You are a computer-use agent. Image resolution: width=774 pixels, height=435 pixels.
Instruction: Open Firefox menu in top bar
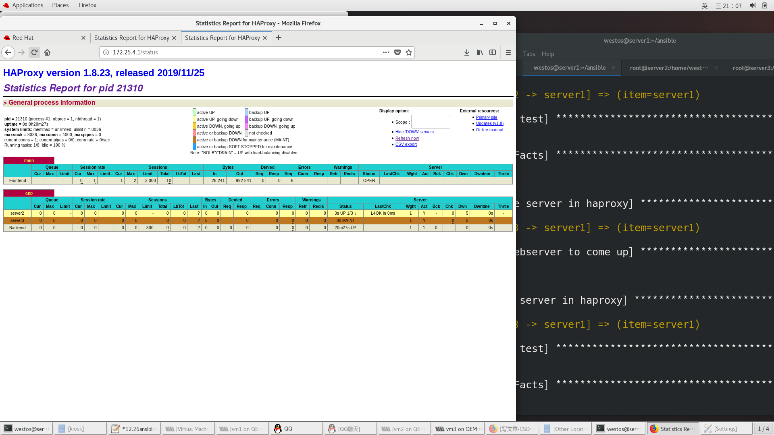[87, 5]
